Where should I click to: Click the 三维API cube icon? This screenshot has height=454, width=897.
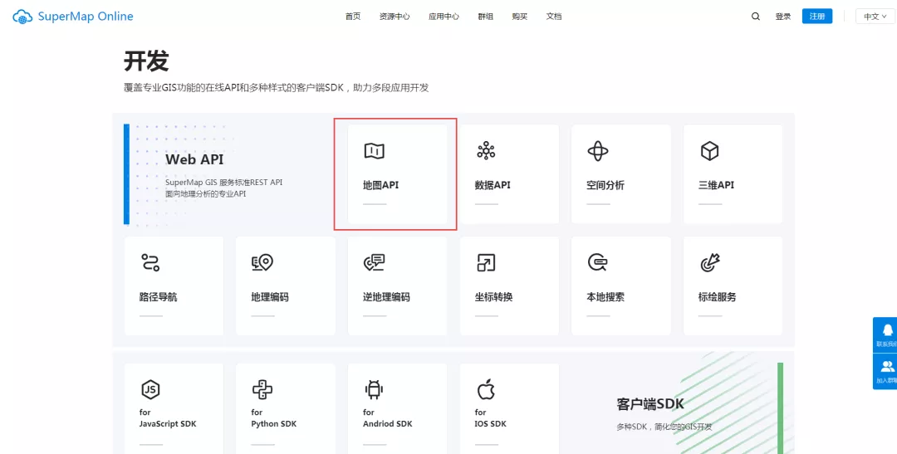tap(709, 151)
